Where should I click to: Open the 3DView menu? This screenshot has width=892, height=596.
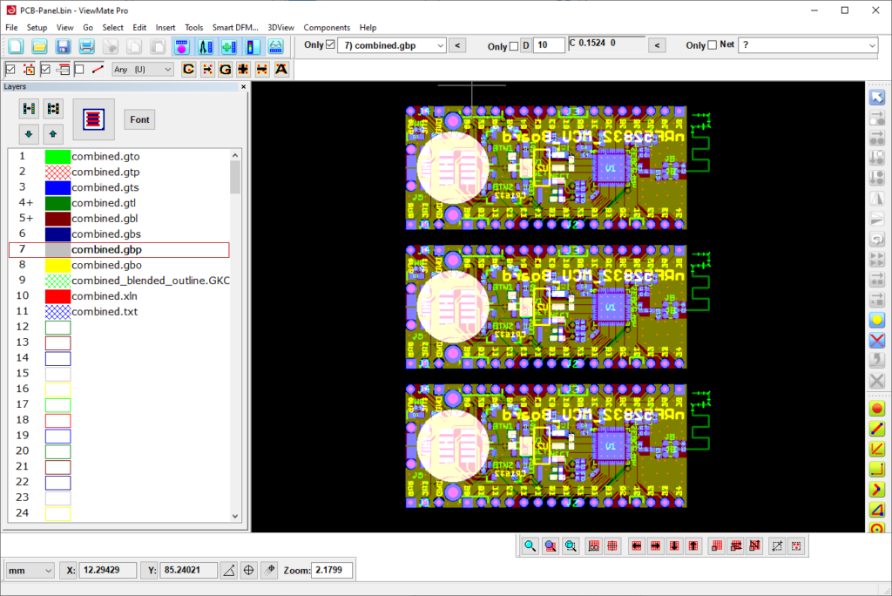[x=281, y=27]
